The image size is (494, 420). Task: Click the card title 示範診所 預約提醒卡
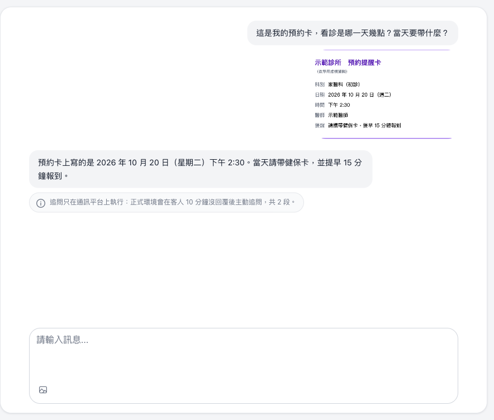tap(348, 63)
